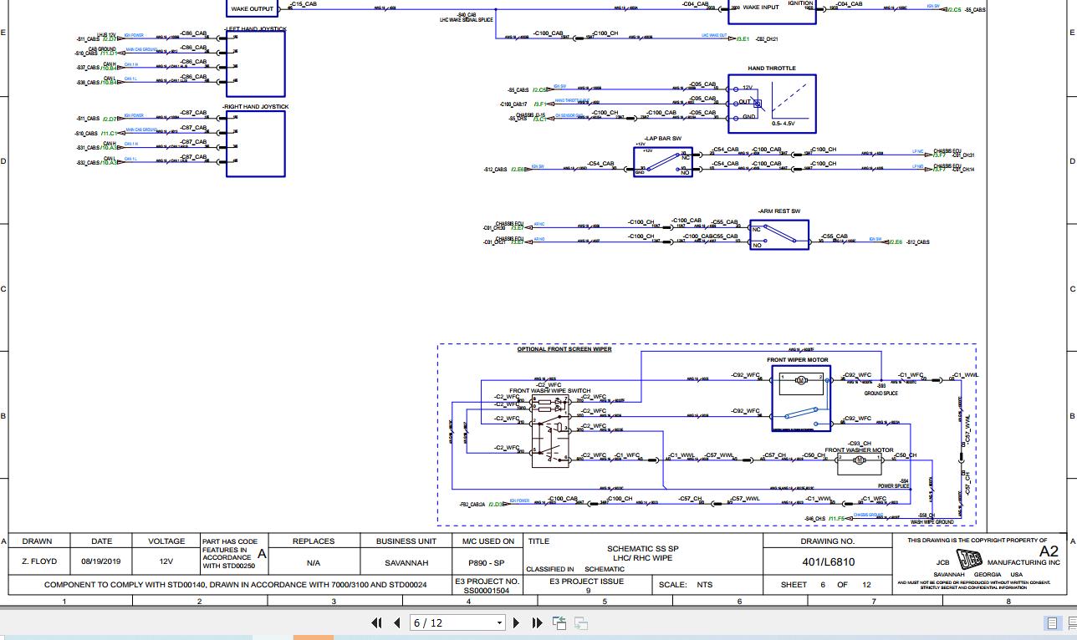Enable continuous scrolling page view
Viewport: 1077px width, 640px height.
click(x=1070, y=622)
